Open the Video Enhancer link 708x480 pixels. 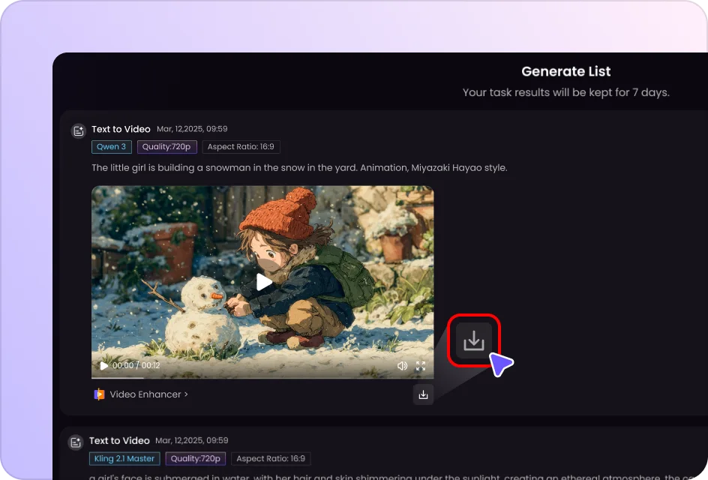coord(148,394)
